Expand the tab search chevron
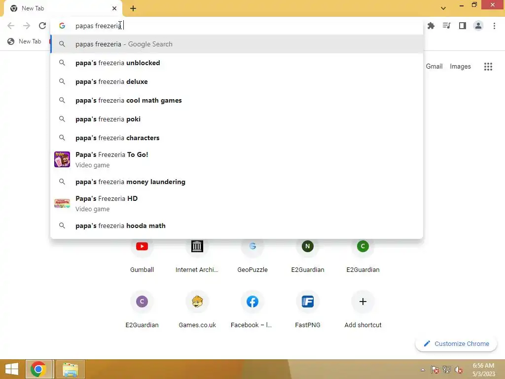 tap(443, 8)
